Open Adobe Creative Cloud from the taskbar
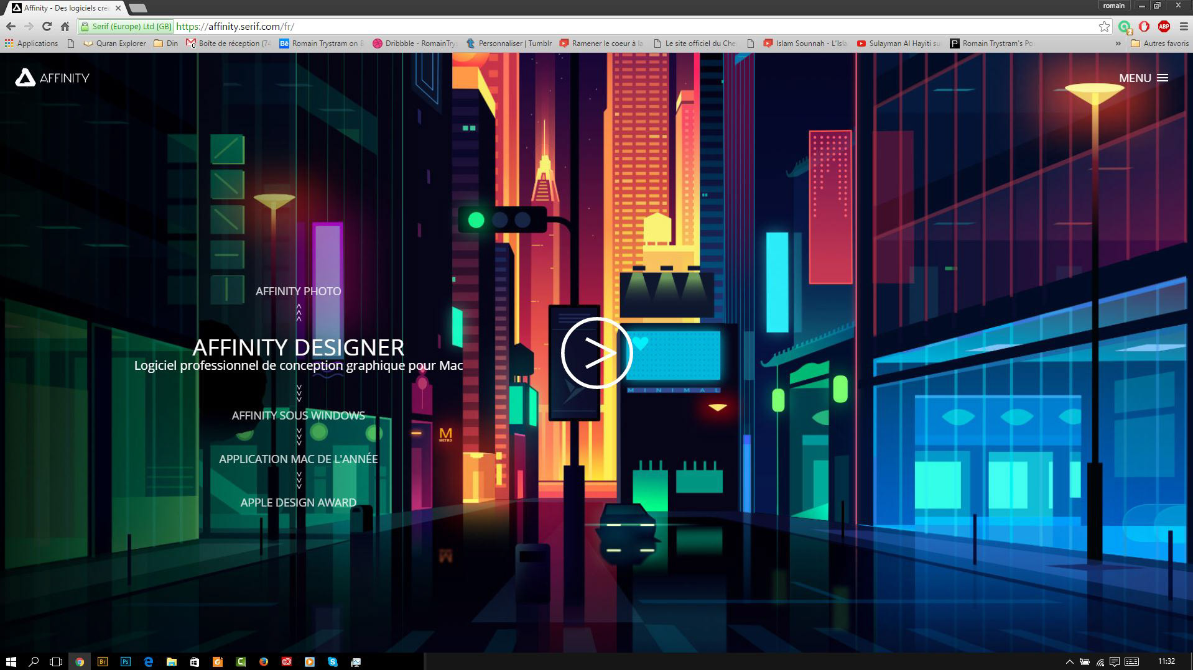This screenshot has height=670, width=1193. 287,662
